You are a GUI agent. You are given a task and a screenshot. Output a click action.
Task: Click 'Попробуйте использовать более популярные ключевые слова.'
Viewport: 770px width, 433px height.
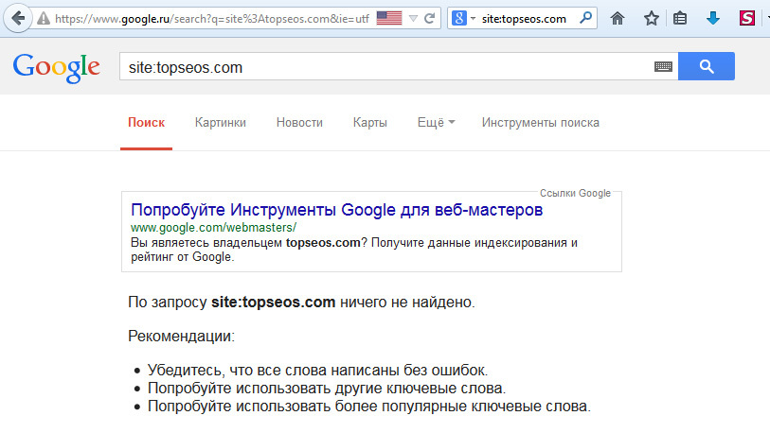(369, 407)
